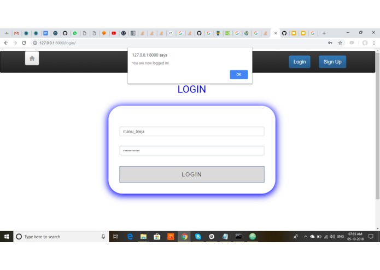Open the volume speaker tray icon
The width and height of the screenshot is (380, 270).
[x=332, y=237]
